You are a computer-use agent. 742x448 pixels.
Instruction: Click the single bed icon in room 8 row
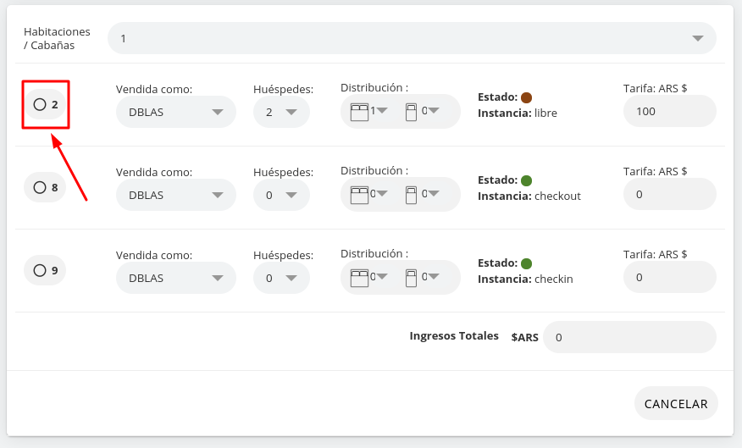click(412, 195)
